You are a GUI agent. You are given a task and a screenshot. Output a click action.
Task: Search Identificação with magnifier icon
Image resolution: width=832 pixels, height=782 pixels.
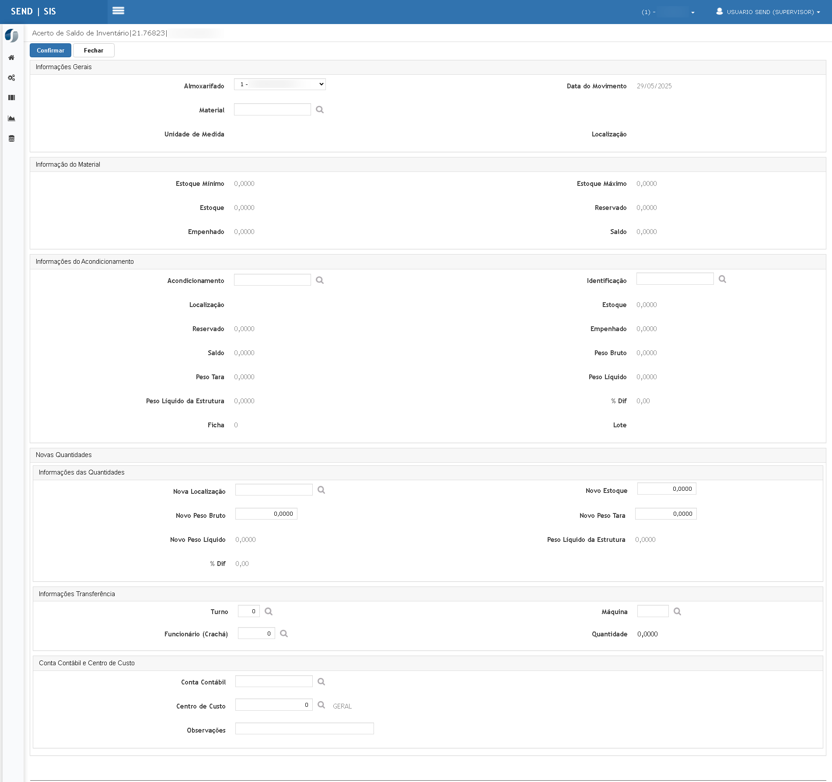coord(722,279)
